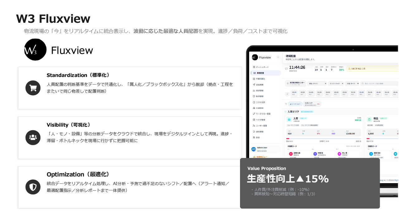Collapse the Fluxview sidebar with chevron button
Viewport: 399px width, 218px height.
coord(278,57)
